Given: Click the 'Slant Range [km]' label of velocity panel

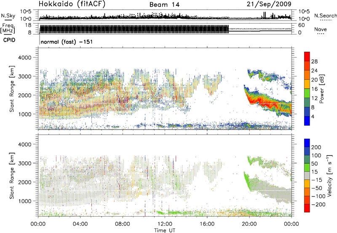Looking at the screenshot, I should [x=12, y=175].
